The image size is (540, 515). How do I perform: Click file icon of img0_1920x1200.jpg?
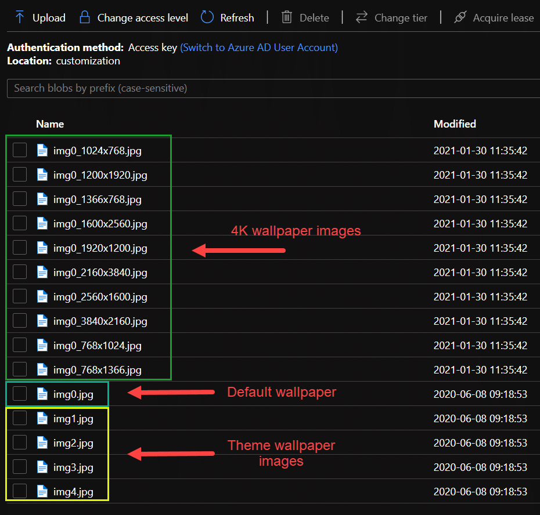coord(42,248)
